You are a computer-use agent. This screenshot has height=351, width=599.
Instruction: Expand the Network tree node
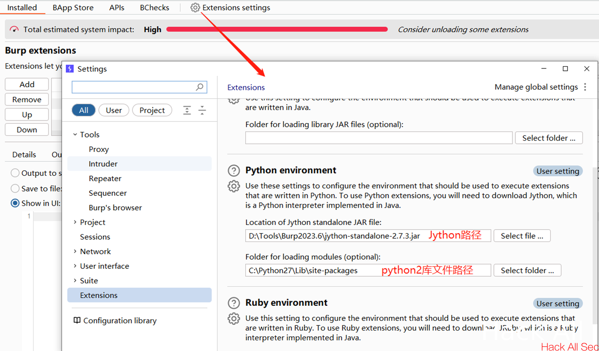(x=75, y=251)
